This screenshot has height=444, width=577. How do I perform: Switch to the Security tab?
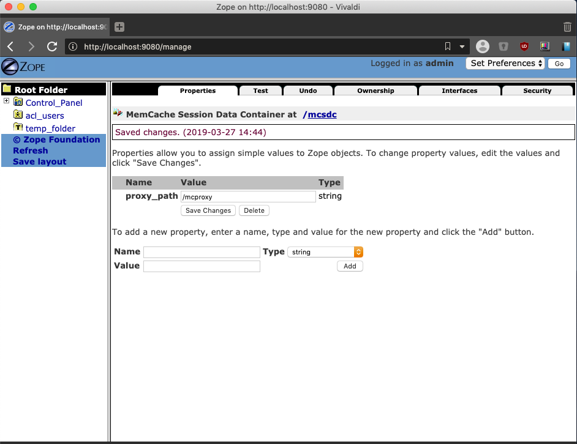pyautogui.click(x=537, y=91)
